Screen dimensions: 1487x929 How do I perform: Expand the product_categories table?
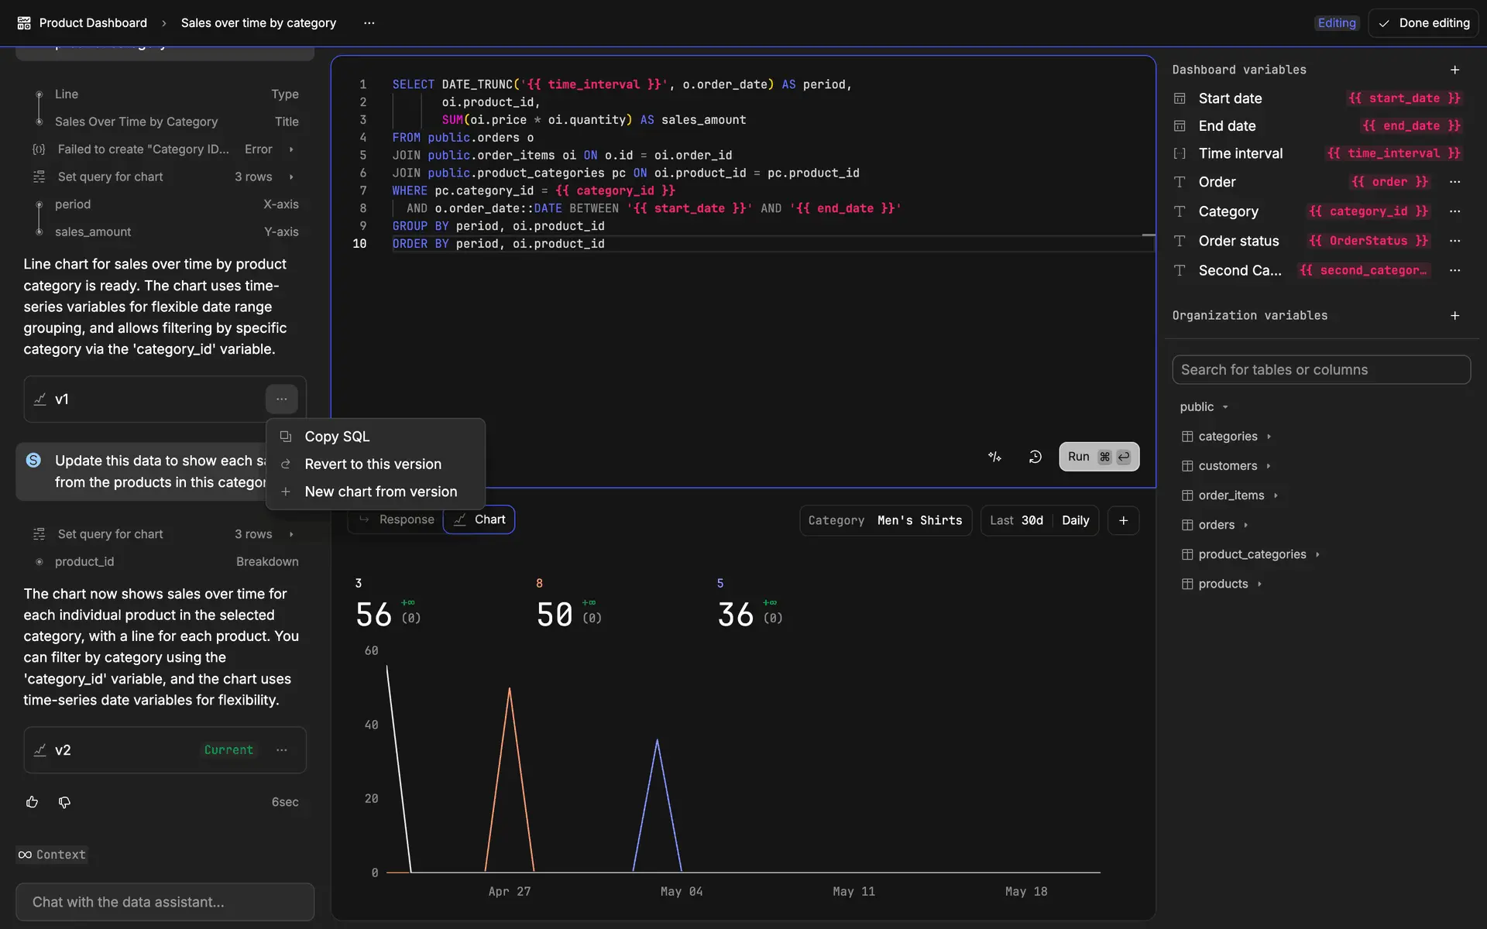pos(1252,554)
